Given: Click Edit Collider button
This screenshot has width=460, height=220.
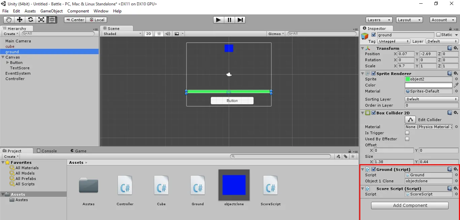Looking at the screenshot, I should coord(410,119).
